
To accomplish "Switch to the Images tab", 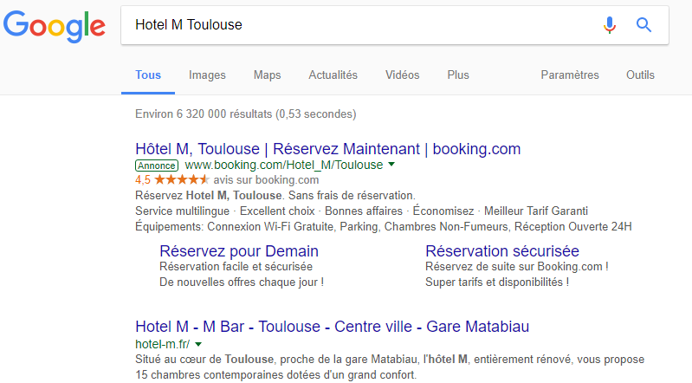I will pyautogui.click(x=207, y=75).
